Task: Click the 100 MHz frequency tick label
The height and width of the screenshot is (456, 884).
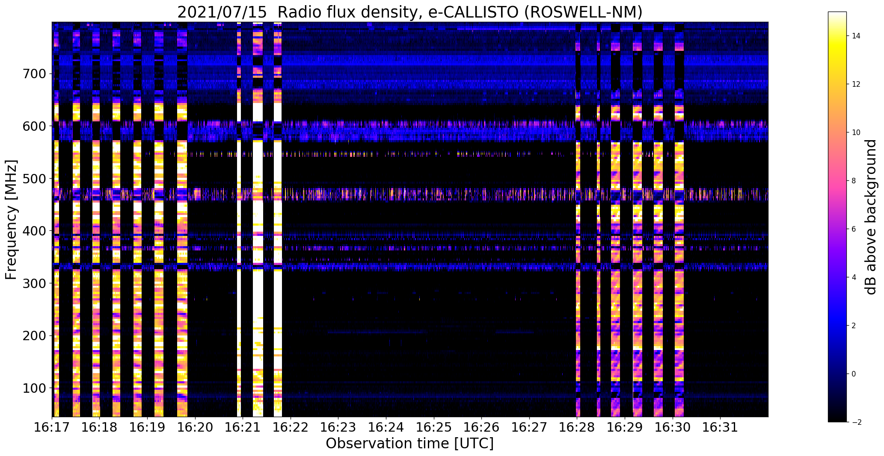Action: point(34,388)
